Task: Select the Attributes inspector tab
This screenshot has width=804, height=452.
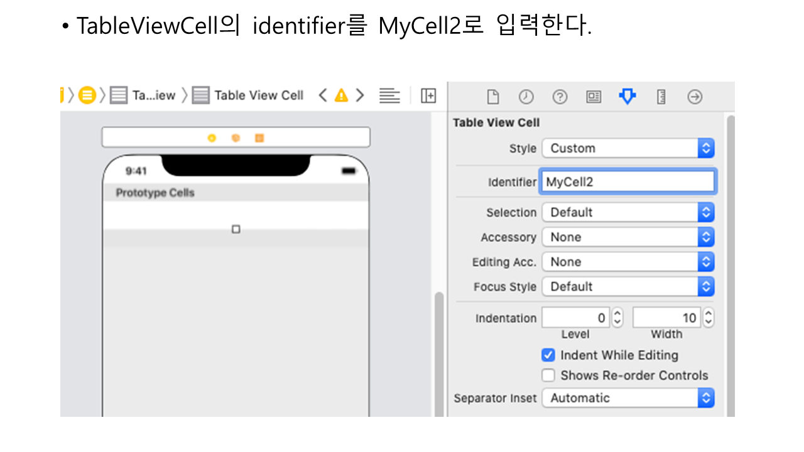Action: pyautogui.click(x=627, y=97)
